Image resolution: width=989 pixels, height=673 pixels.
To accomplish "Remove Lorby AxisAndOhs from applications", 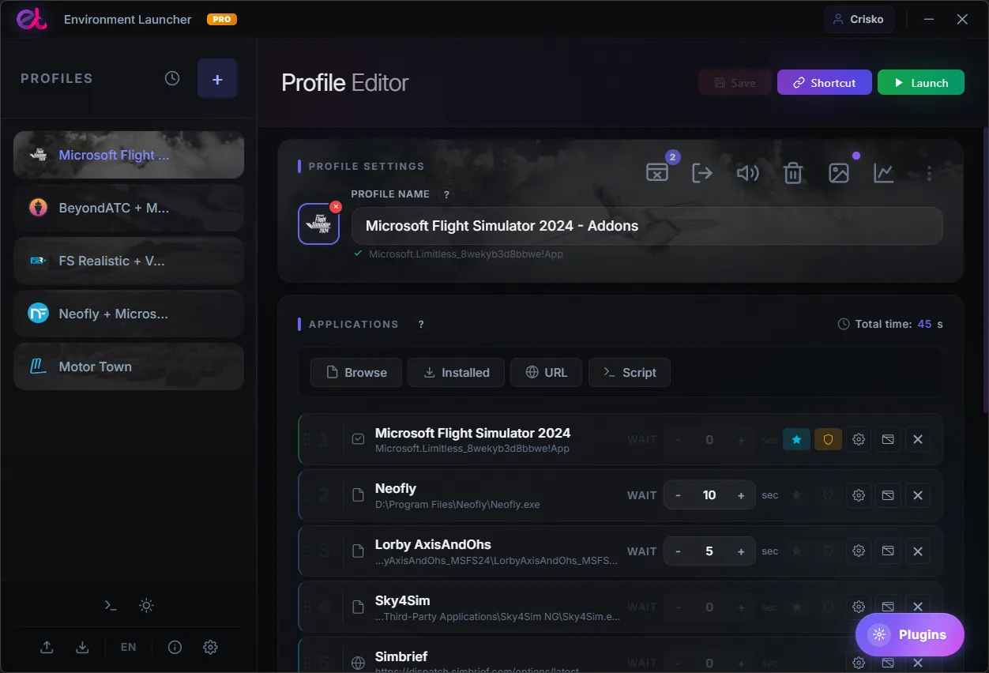I will pyautogui.click(x=917, y=551).
